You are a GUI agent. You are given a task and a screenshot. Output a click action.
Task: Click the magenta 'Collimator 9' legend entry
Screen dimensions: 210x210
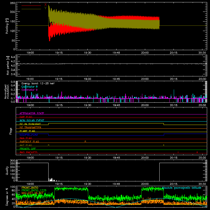pyautogui.click(x=29, y=90)
